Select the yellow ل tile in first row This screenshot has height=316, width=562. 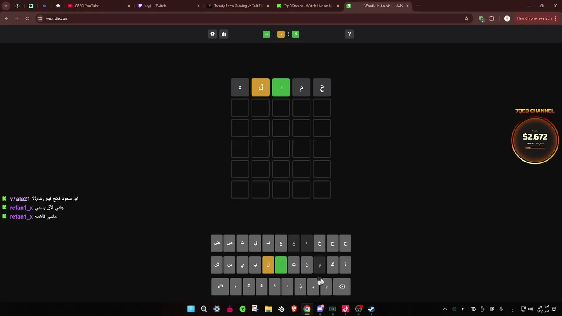pyautogui.click(x=260, y=87)
